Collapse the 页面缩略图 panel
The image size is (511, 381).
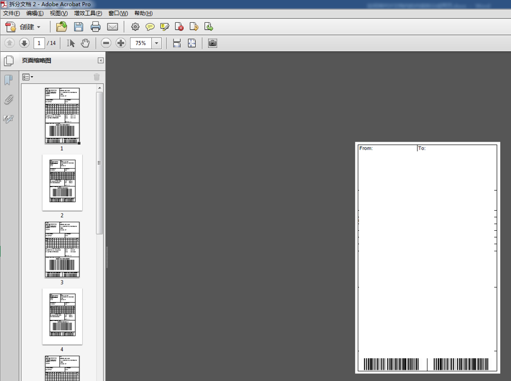(x=101, y=60)
